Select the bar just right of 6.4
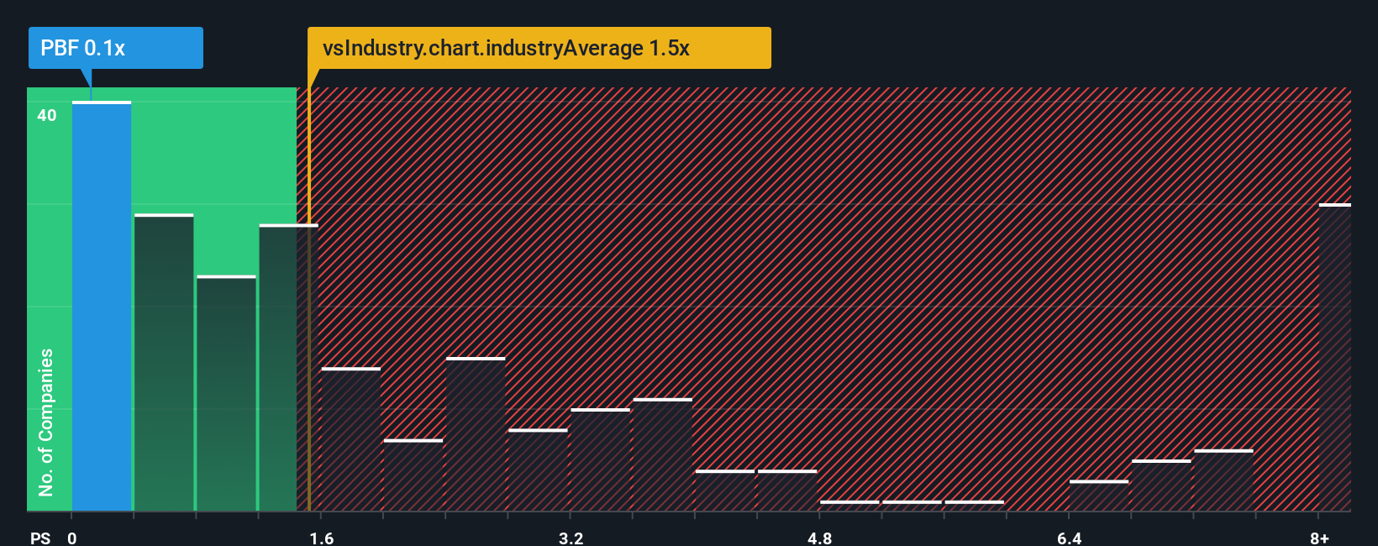The width and height of the screenshot is (1378, 546). (1099, 496)
